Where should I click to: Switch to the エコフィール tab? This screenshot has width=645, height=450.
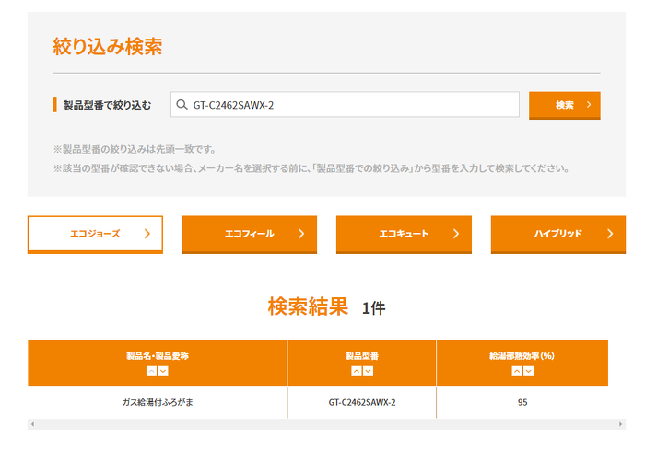[249, 234]
